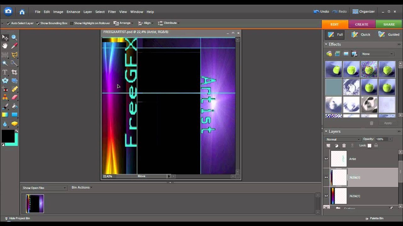Switch to the CREATE tab
The image size is (403, 226).
coord(362,24)
